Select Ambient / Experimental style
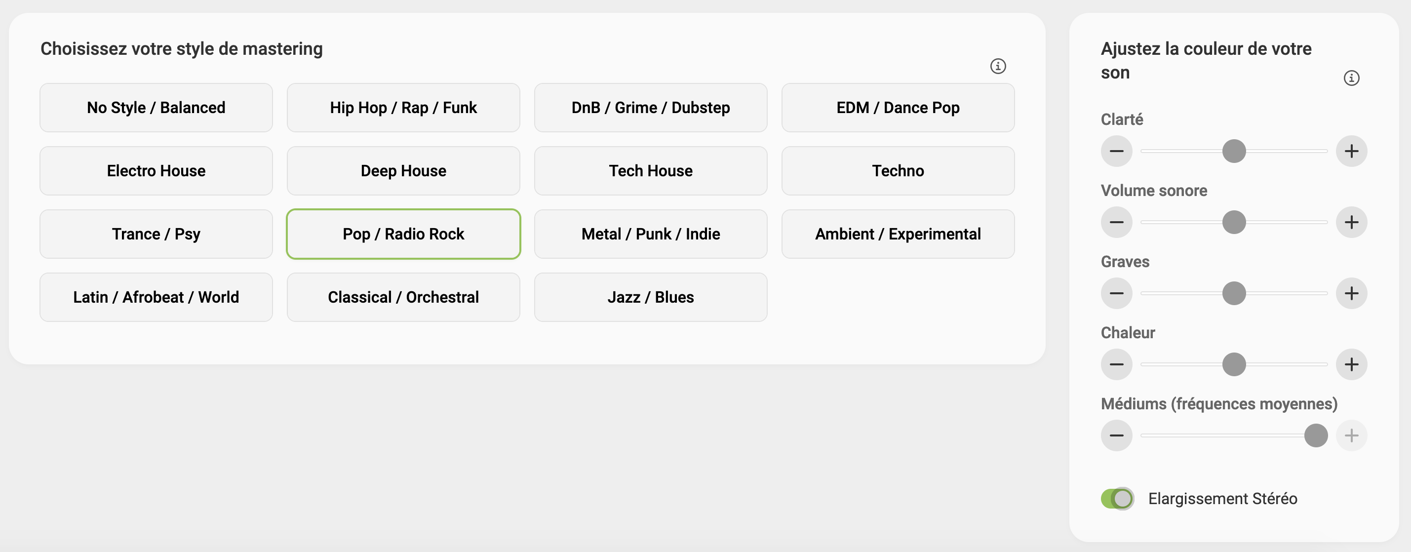 tap(898, 235)
